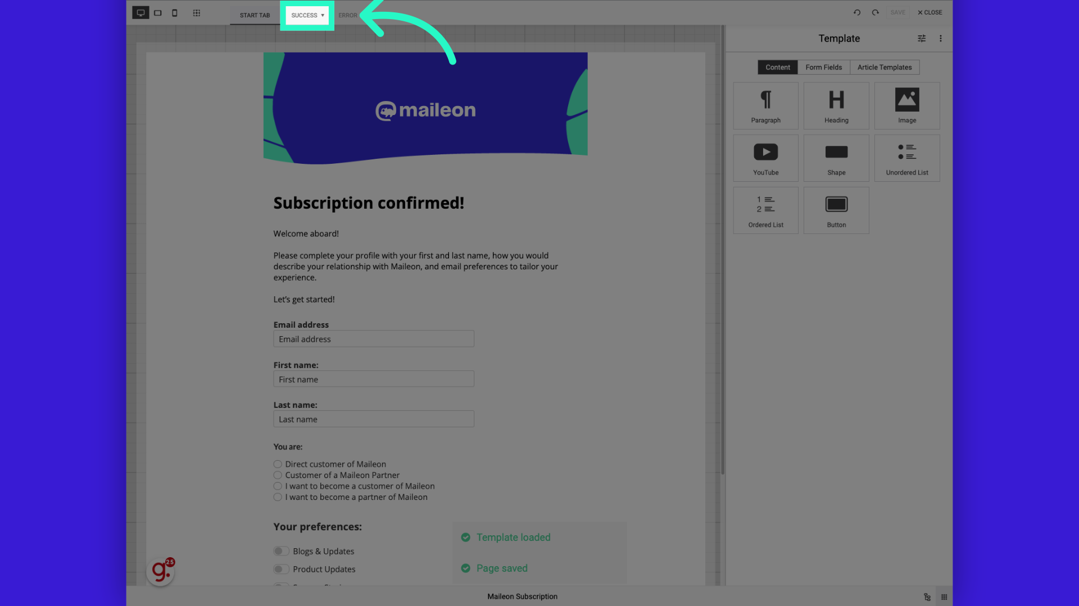The height and width of the screenshot is (606, 1079).
Task: Insert an Ordered List block
Action: pos(765,209)
